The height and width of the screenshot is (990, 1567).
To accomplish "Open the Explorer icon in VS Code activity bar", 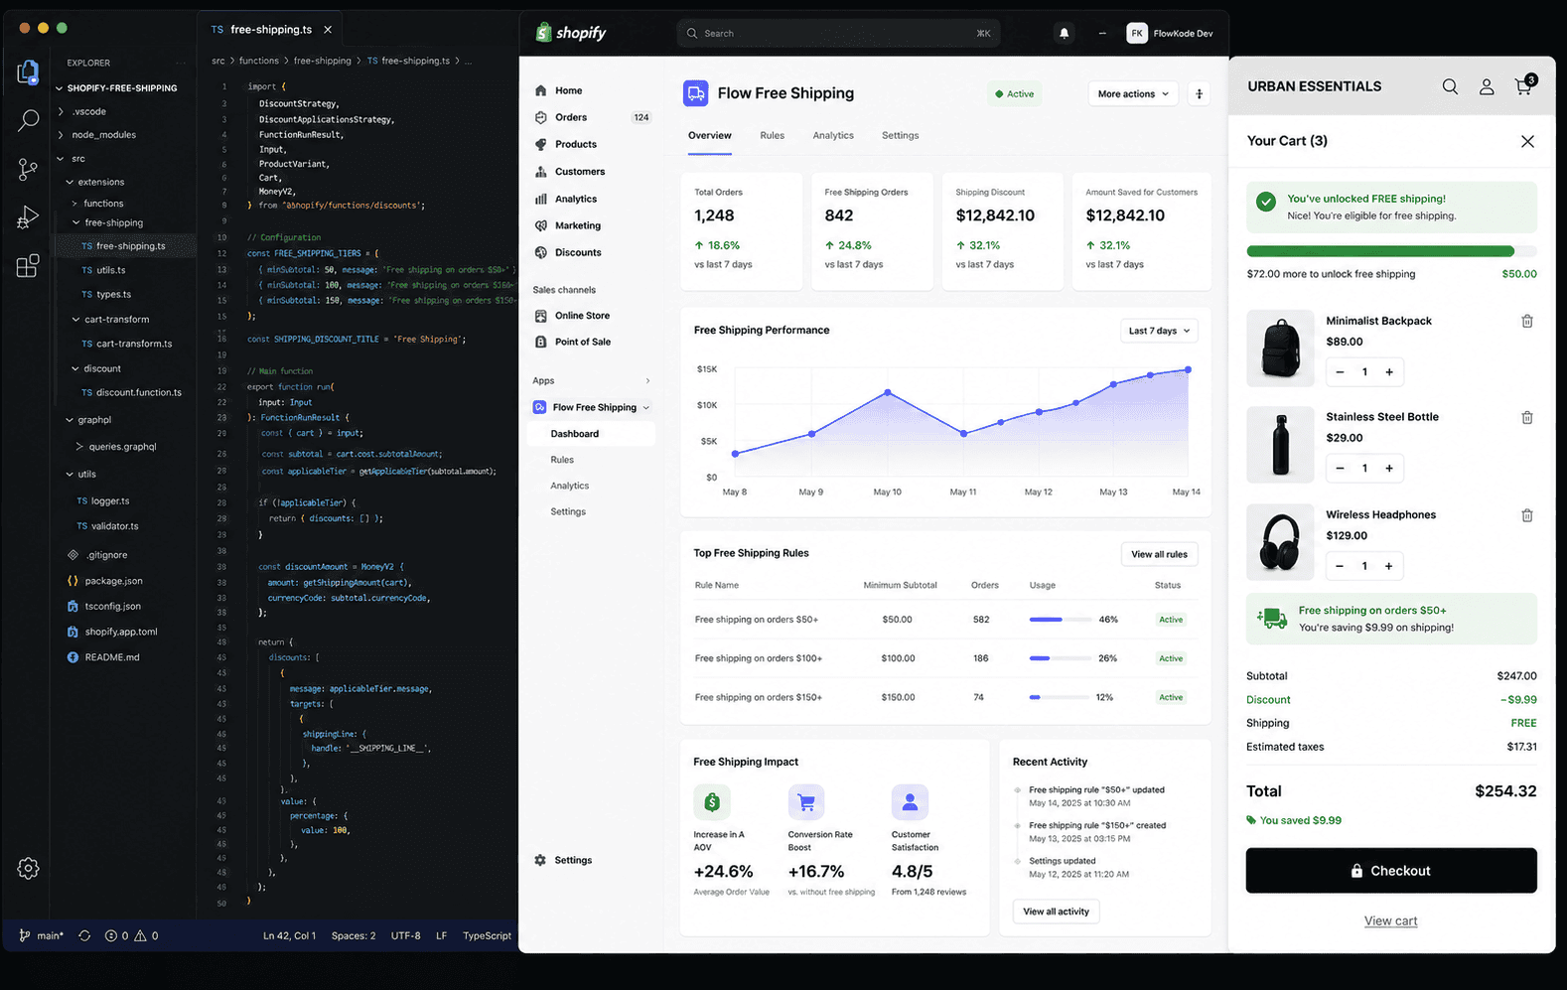I will (28, 71).
